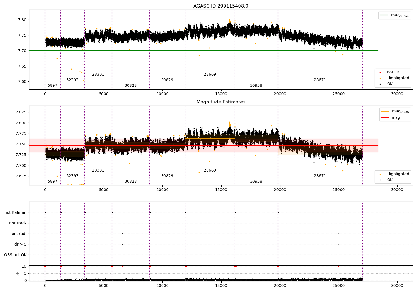Click the 15000 x-tick label under bottom plot

(x=221, y=286)
